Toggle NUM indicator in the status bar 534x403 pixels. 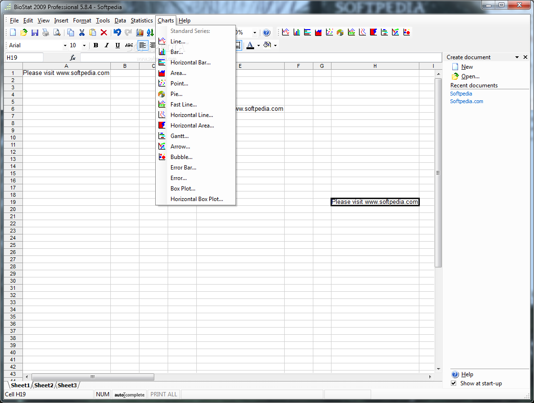[x=103, y=394]
